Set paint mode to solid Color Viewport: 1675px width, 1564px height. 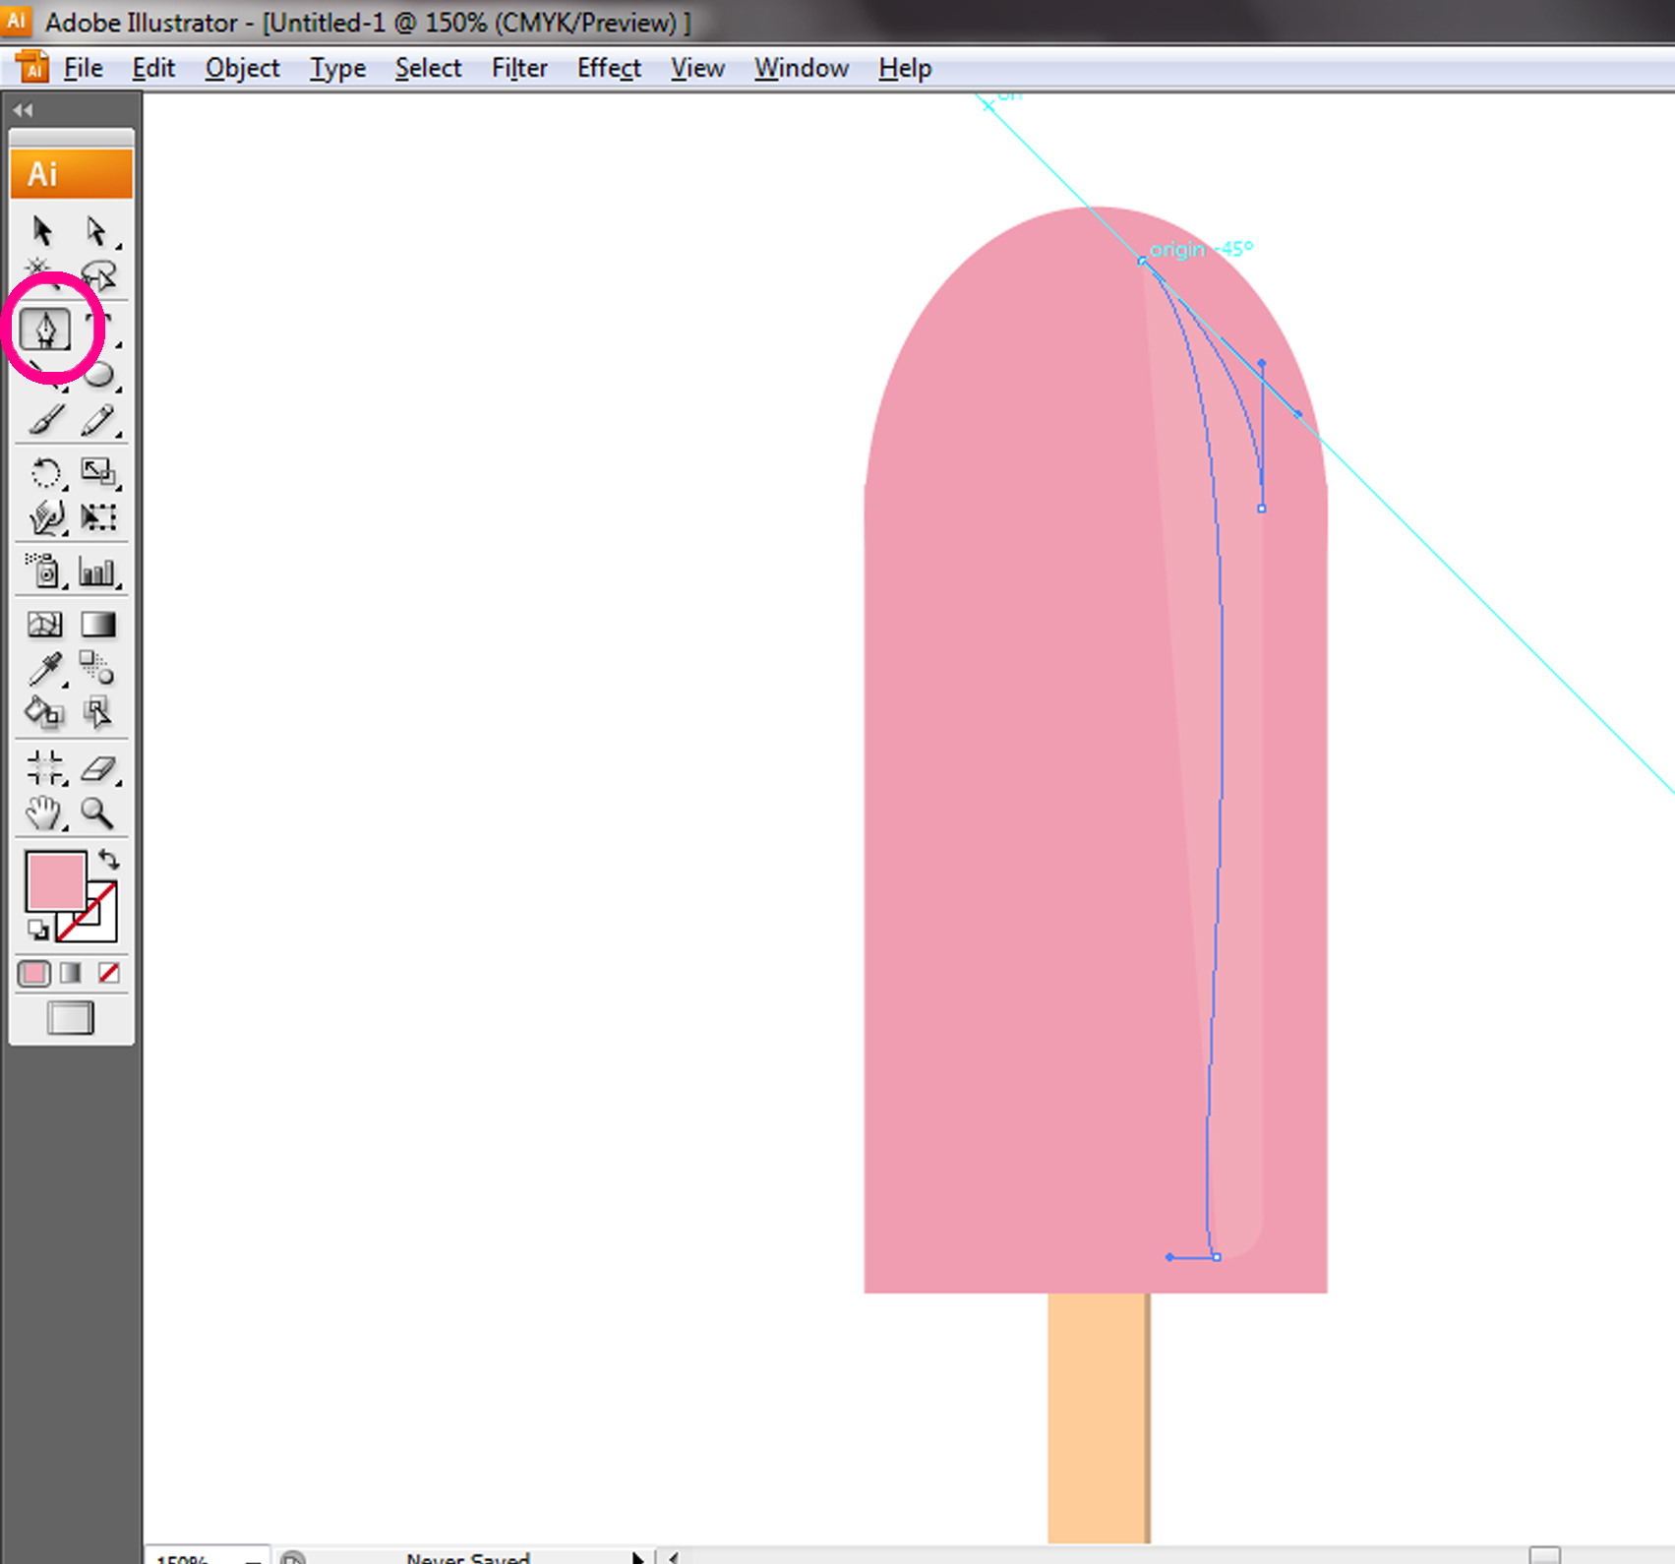(34, 973)
